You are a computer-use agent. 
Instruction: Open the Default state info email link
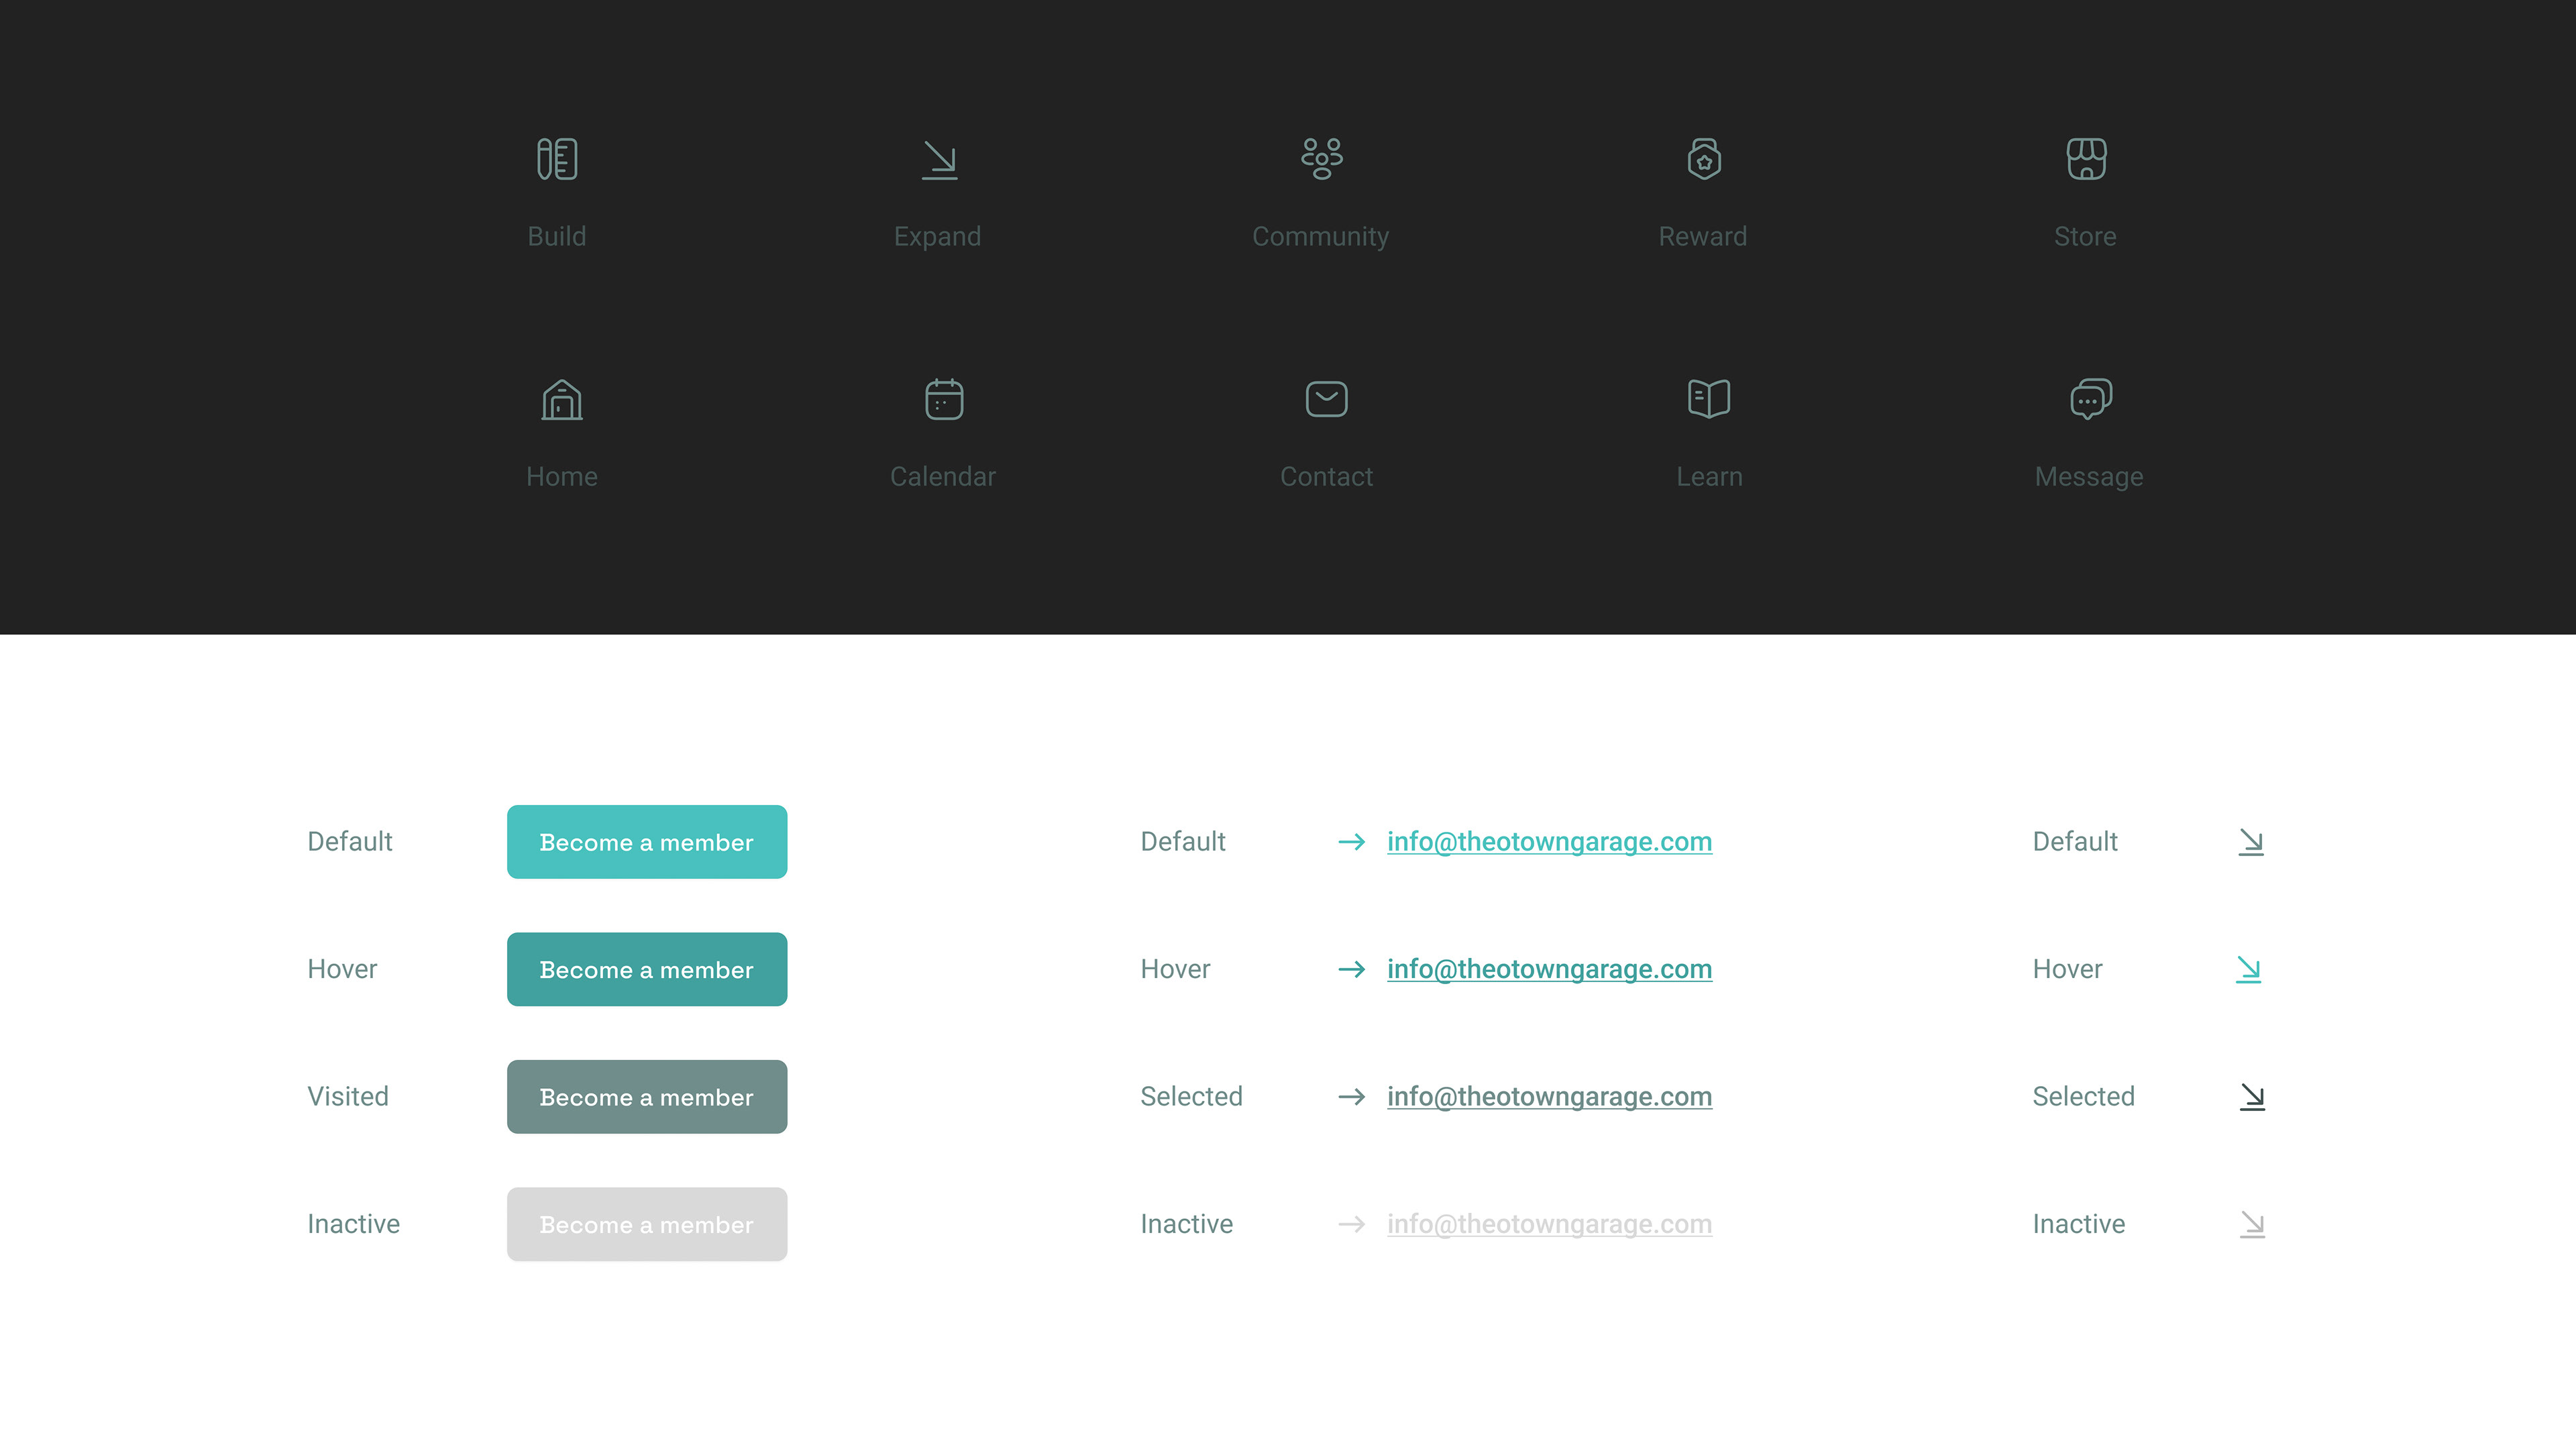(1549, 842)
